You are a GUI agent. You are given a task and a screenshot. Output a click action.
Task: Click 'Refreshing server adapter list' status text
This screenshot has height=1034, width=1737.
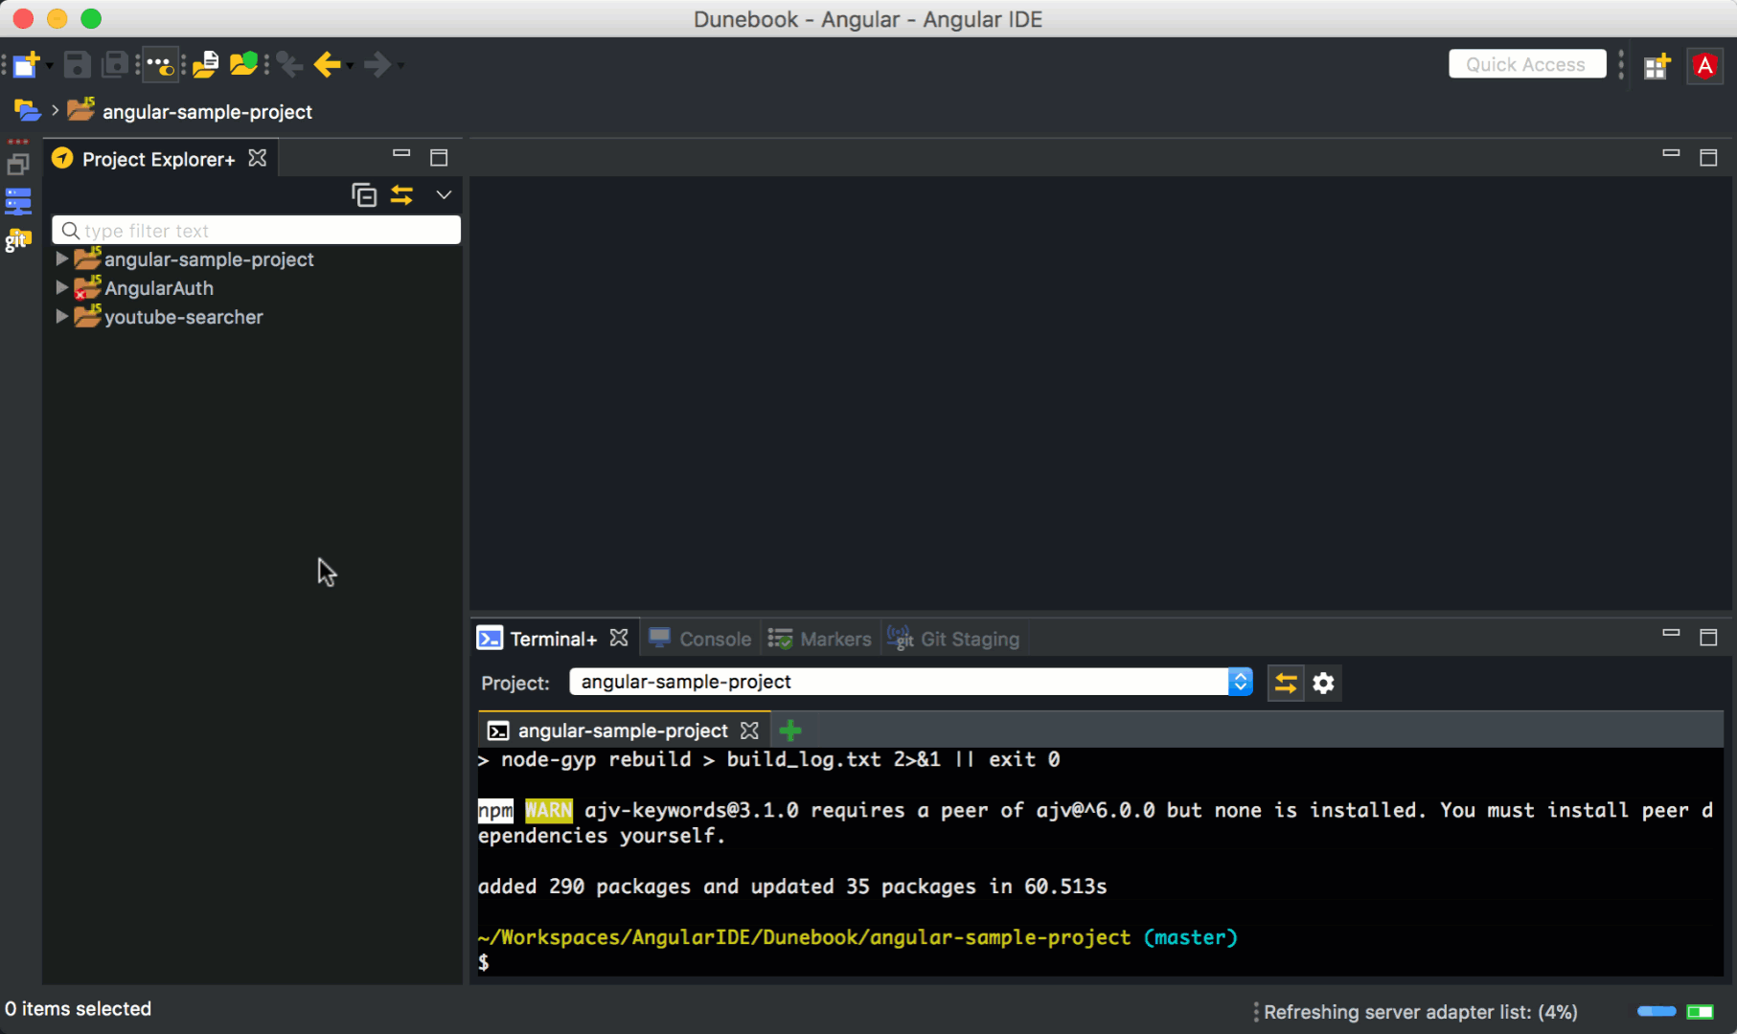click(1421, 1012)
